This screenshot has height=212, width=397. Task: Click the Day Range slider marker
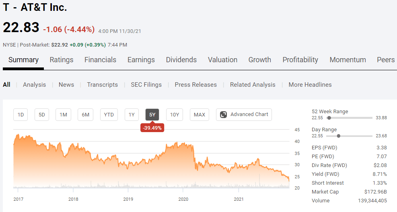[x=339, y=136]
